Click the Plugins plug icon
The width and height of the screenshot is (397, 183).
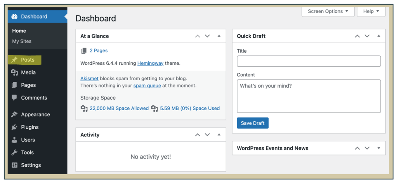[x=14, y=127]
